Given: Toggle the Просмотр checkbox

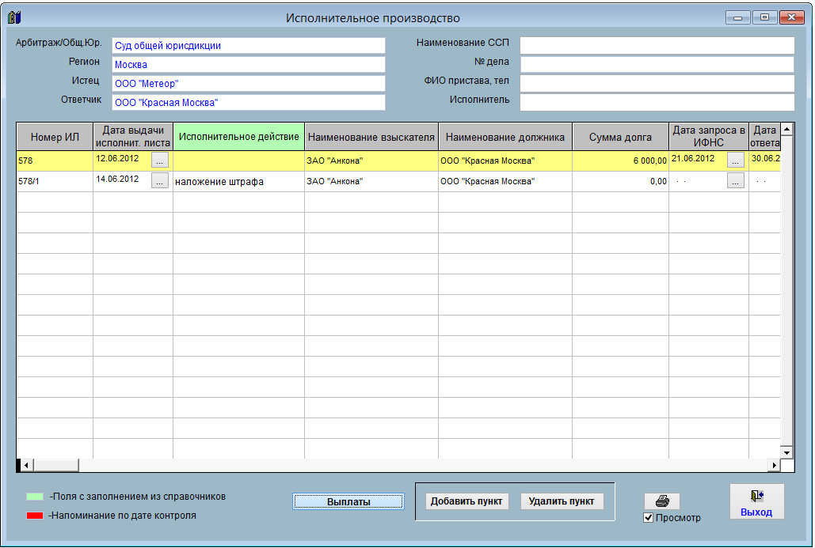Looking at the screenshot, I should point(649,518).
